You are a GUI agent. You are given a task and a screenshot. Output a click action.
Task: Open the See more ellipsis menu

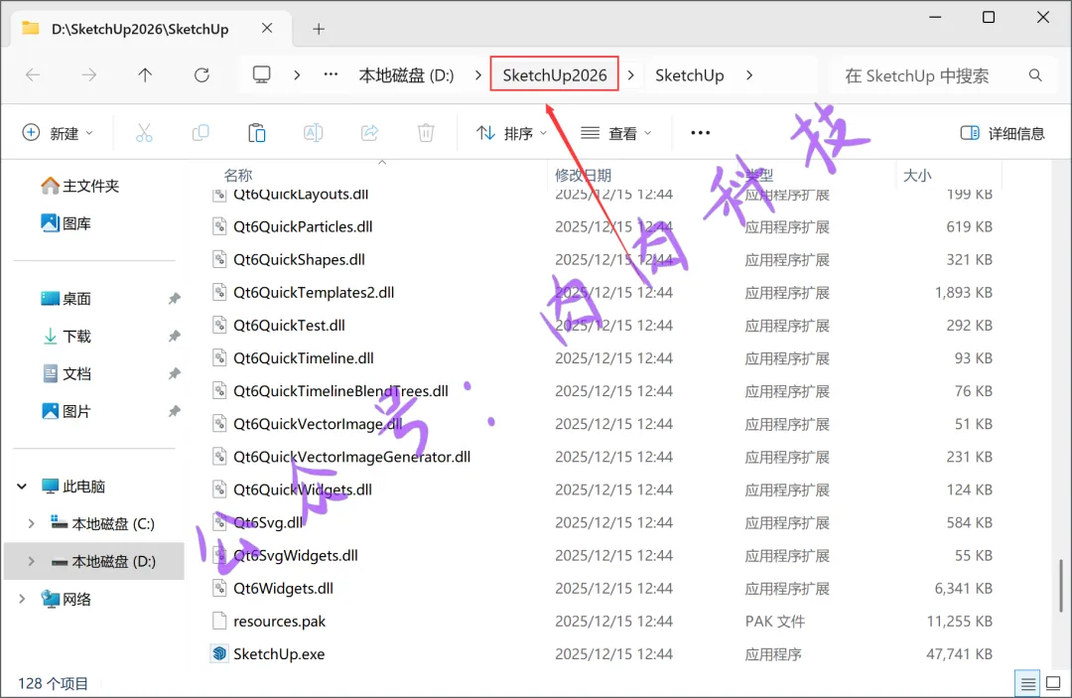700,133
